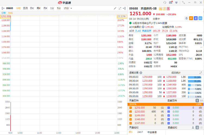Toggle broker queue list view
204x135 pixels.
coord(197,127)
